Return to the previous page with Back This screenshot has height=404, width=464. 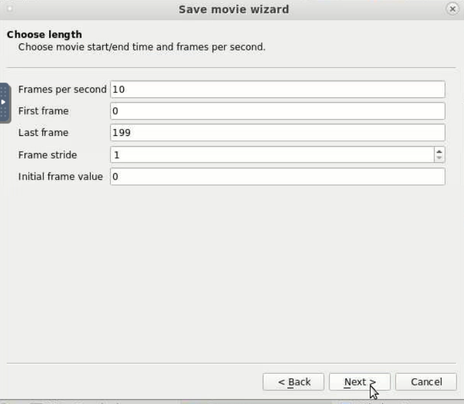[x=293, y=382]
